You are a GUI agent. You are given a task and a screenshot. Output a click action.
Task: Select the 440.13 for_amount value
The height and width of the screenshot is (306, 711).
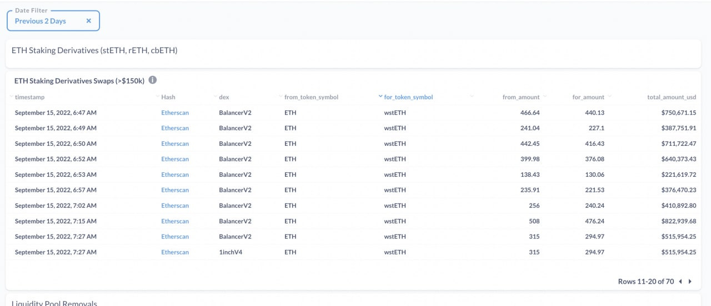tap(594, 113)
